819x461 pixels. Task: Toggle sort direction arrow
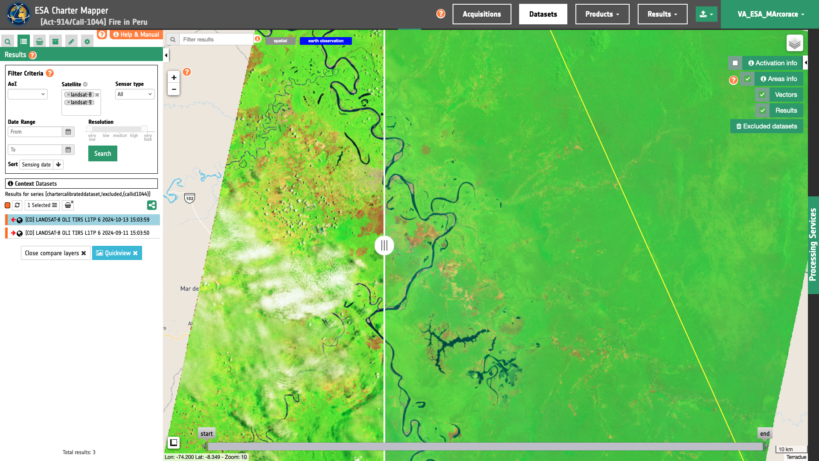point(58,165)
